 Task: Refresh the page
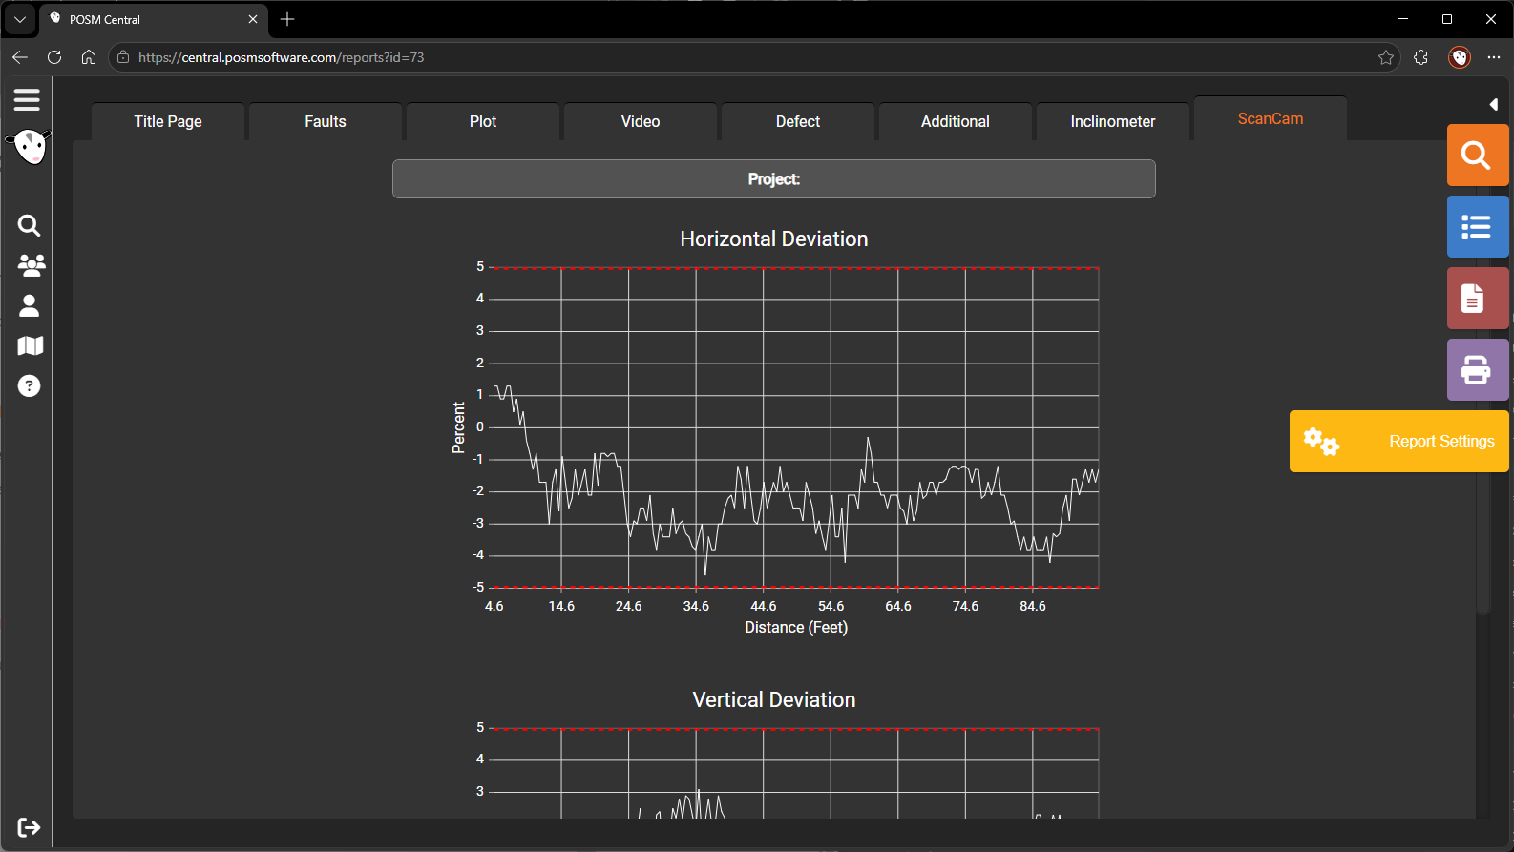pyautogui.click(x=54, y=57)
